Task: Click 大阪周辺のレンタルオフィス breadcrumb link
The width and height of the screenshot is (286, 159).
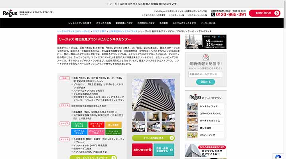Action: point(123,31)
